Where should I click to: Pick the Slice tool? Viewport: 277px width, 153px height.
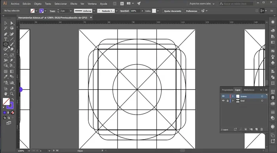(x=12, y=89)
